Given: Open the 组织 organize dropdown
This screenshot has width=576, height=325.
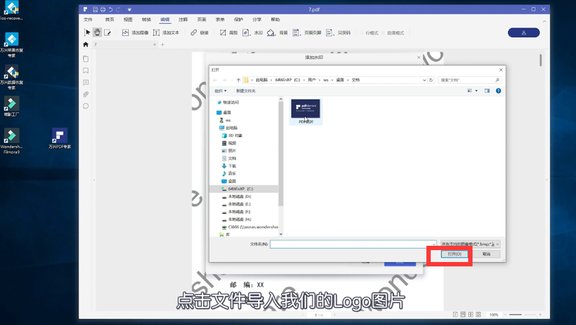Looking at the screenshot, I should point(221,91).
